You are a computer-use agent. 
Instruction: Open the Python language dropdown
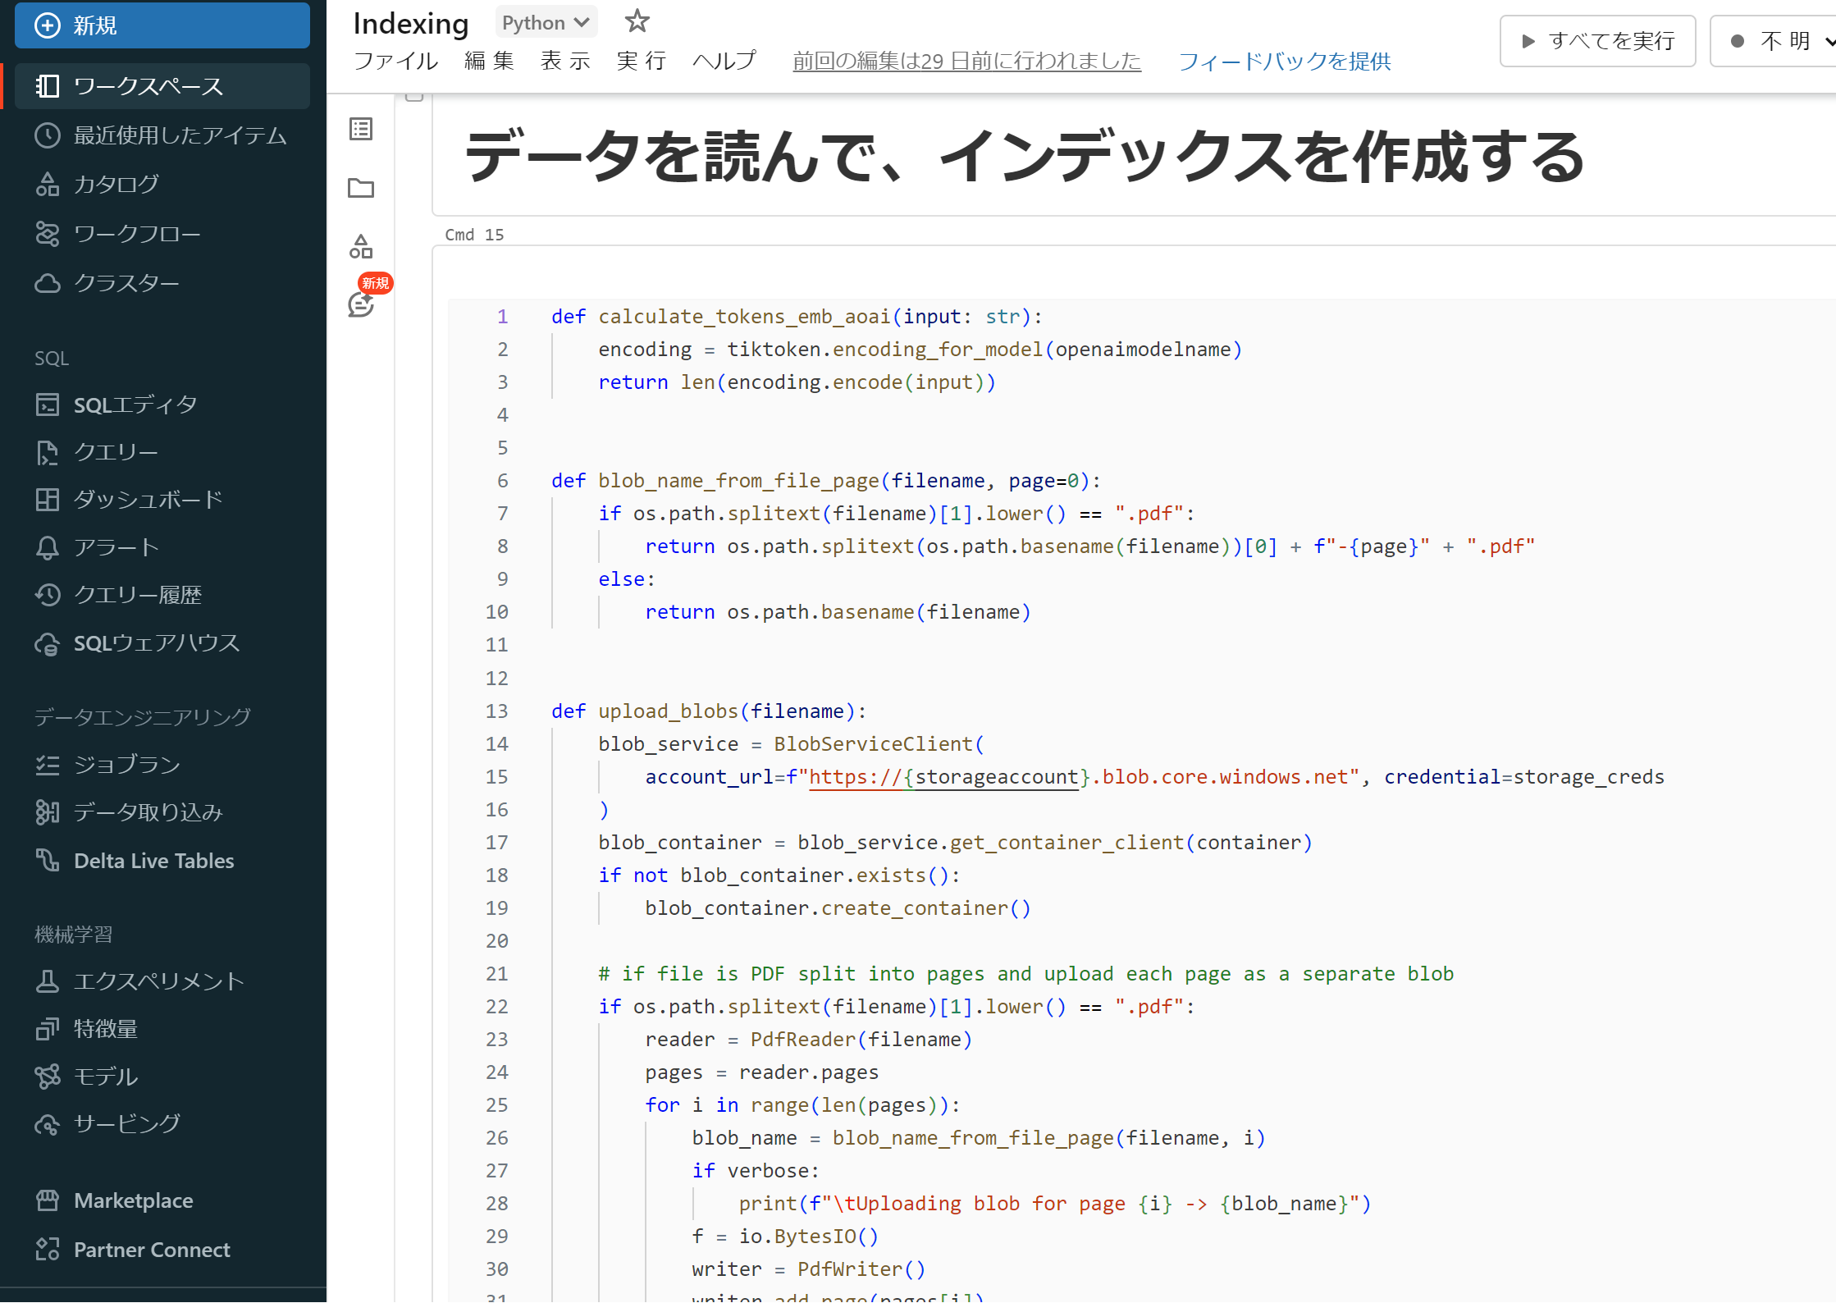point(545,22)
